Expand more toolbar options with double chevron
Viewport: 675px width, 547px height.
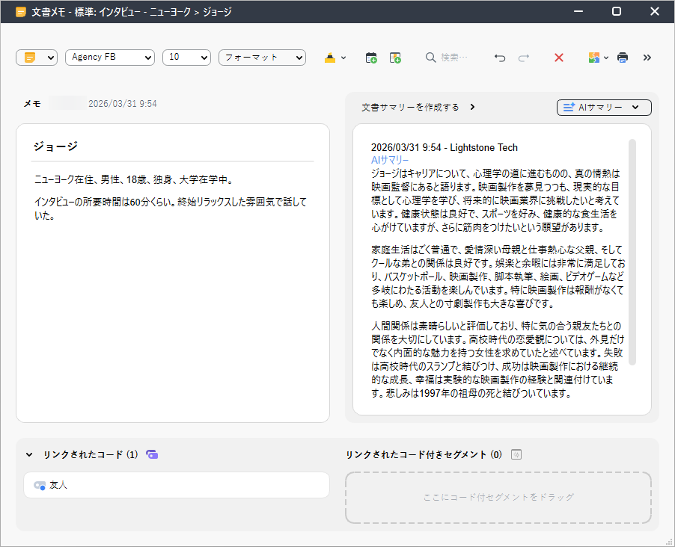[x=647, y=58]
